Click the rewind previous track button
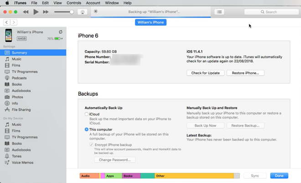Screen dimensions: 301x183 pos(26,12)
